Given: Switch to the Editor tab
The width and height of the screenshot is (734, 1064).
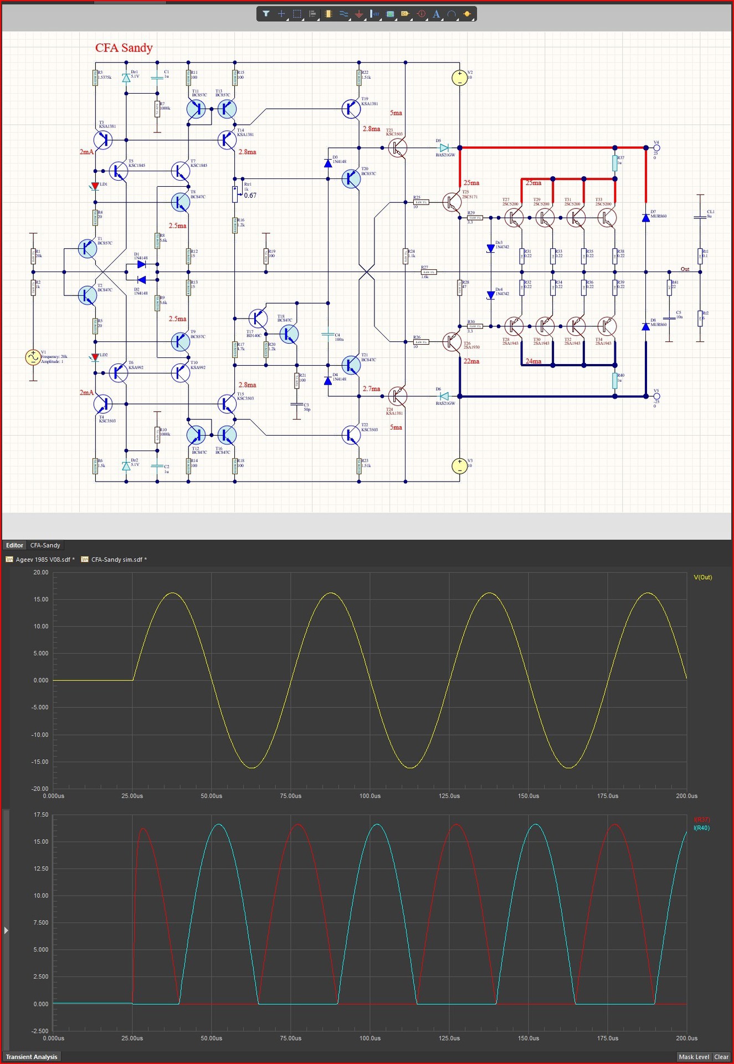Looking at the screenshot, I should pyautogui.click(x=14, y=545).
